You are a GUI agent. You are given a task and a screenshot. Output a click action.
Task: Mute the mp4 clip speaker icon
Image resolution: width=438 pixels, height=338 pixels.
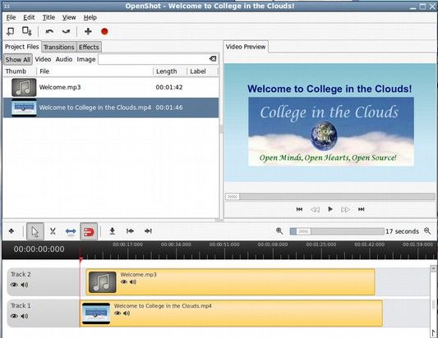127,313
